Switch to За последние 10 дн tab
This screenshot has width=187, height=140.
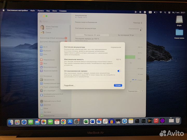click(x=126, y=35)
